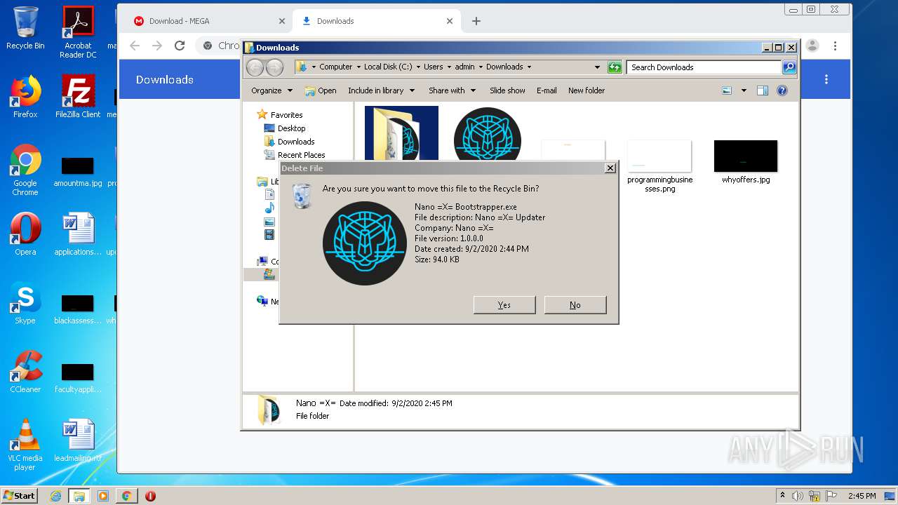898x505 pixels.
Task: Toggle the preview pane
Action: (x=763, y=90)
